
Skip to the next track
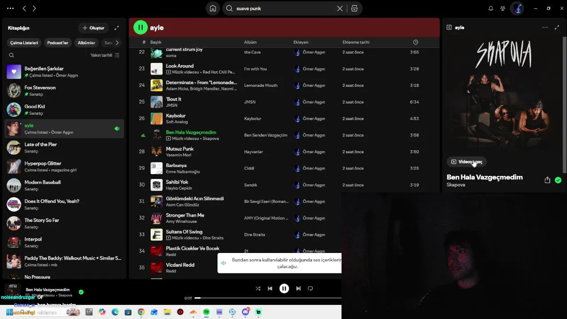point(298,288)
